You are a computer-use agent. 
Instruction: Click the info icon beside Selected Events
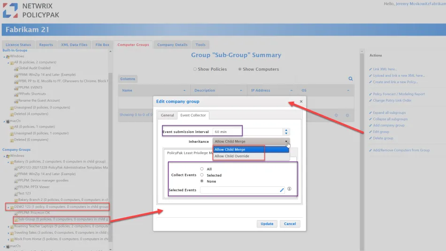pos(289,189)
